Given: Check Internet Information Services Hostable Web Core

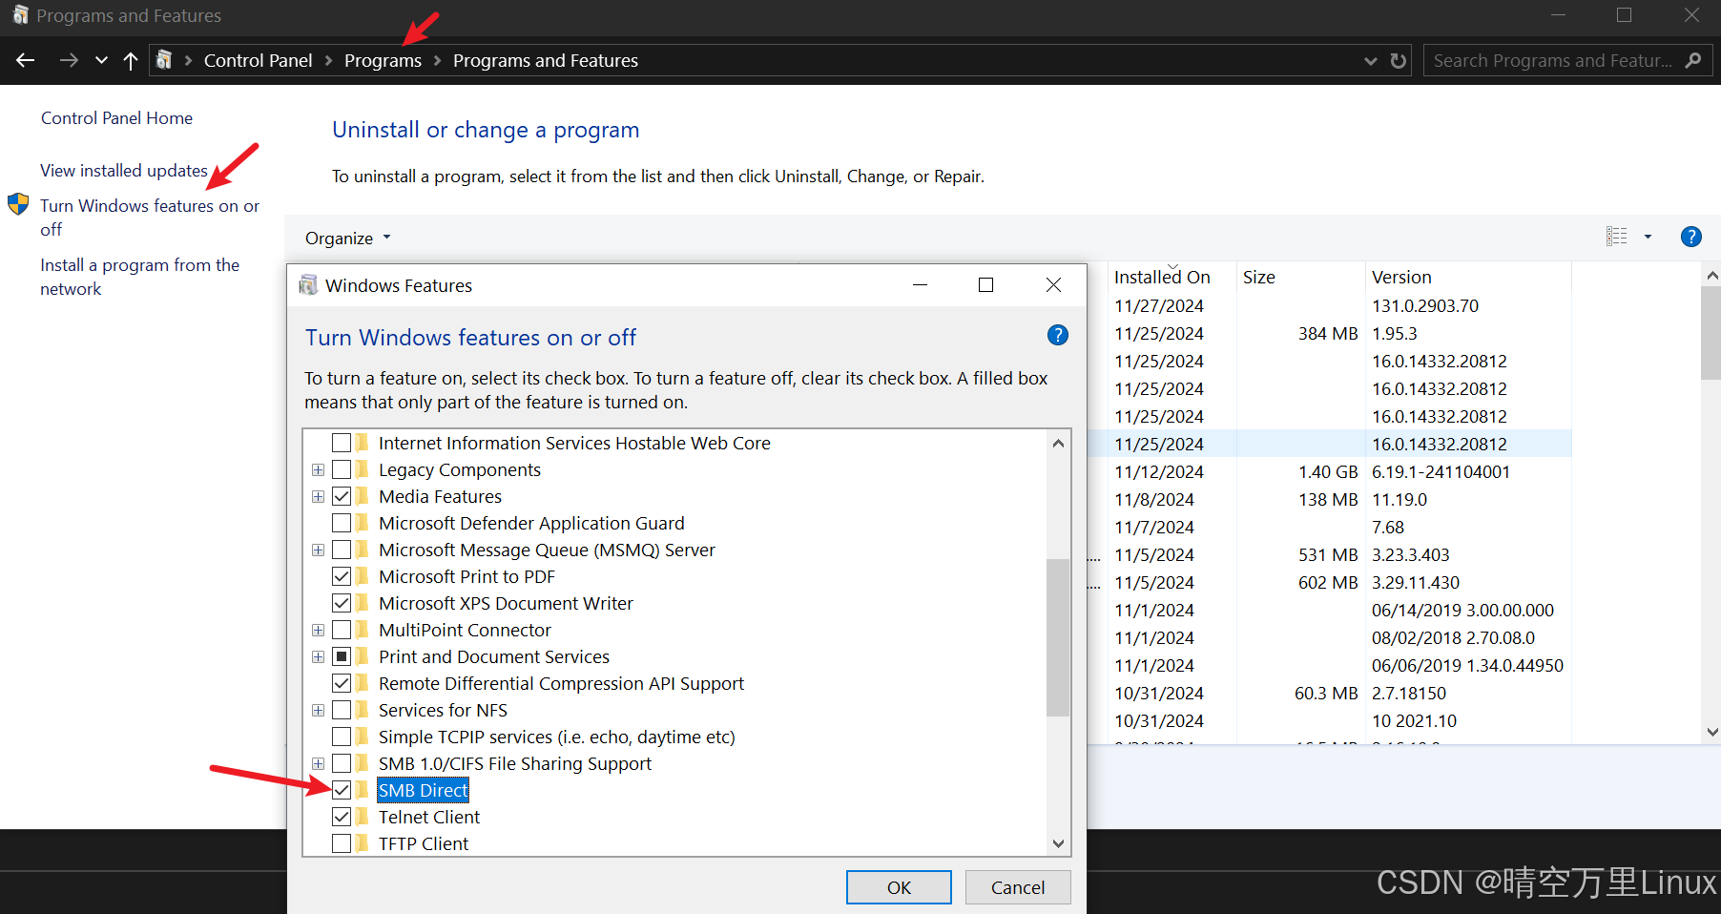Looking at the screenshot, I should point(342,443).
